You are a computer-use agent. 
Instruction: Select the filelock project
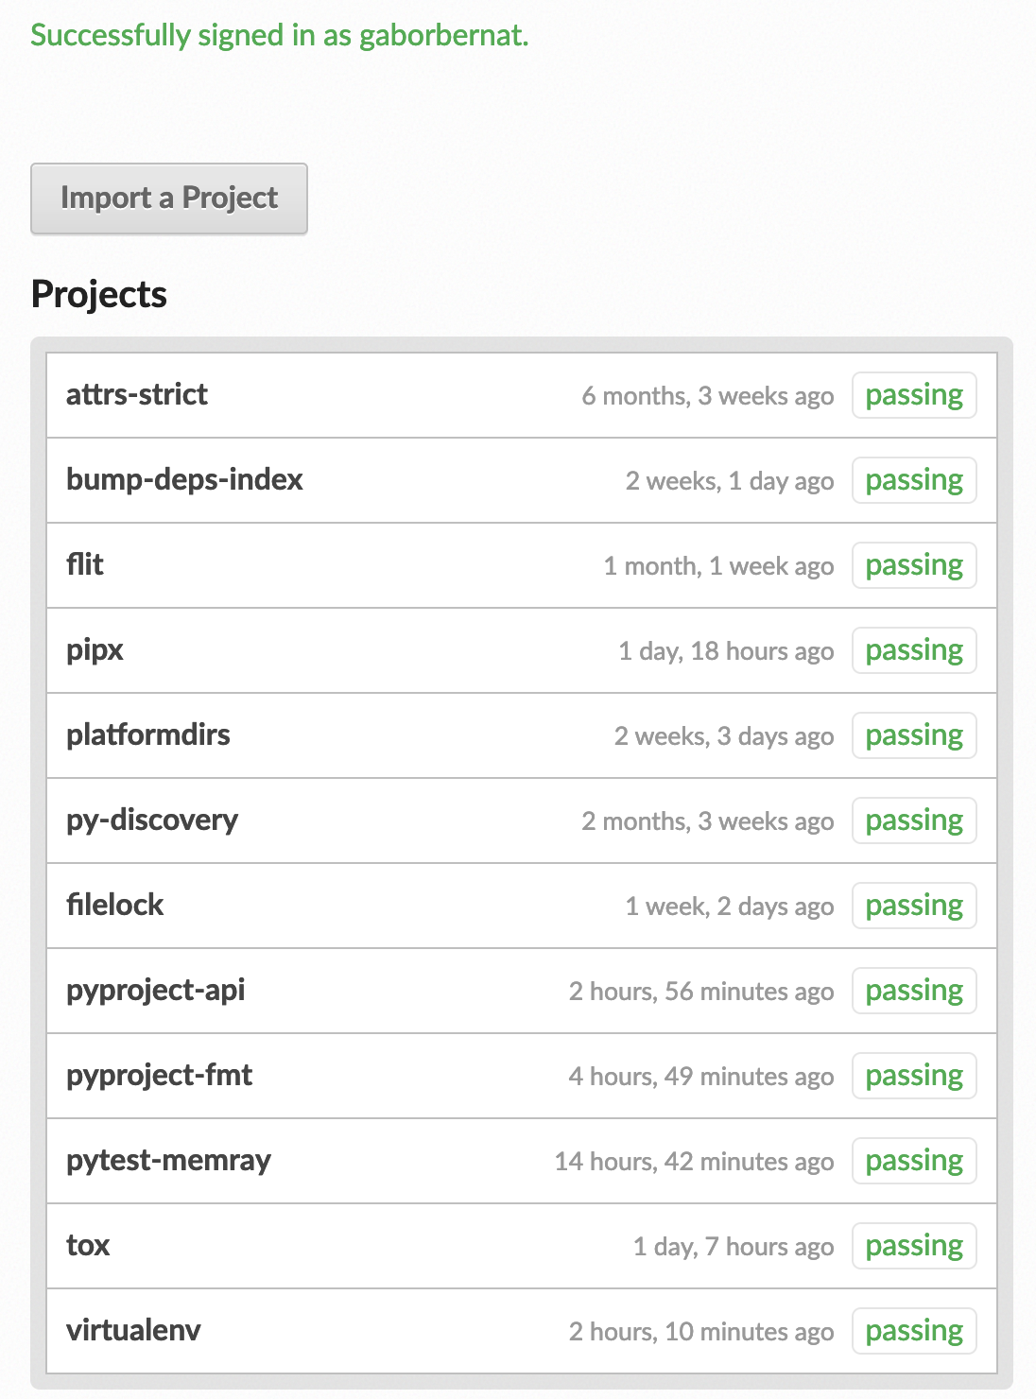[115, 906]
